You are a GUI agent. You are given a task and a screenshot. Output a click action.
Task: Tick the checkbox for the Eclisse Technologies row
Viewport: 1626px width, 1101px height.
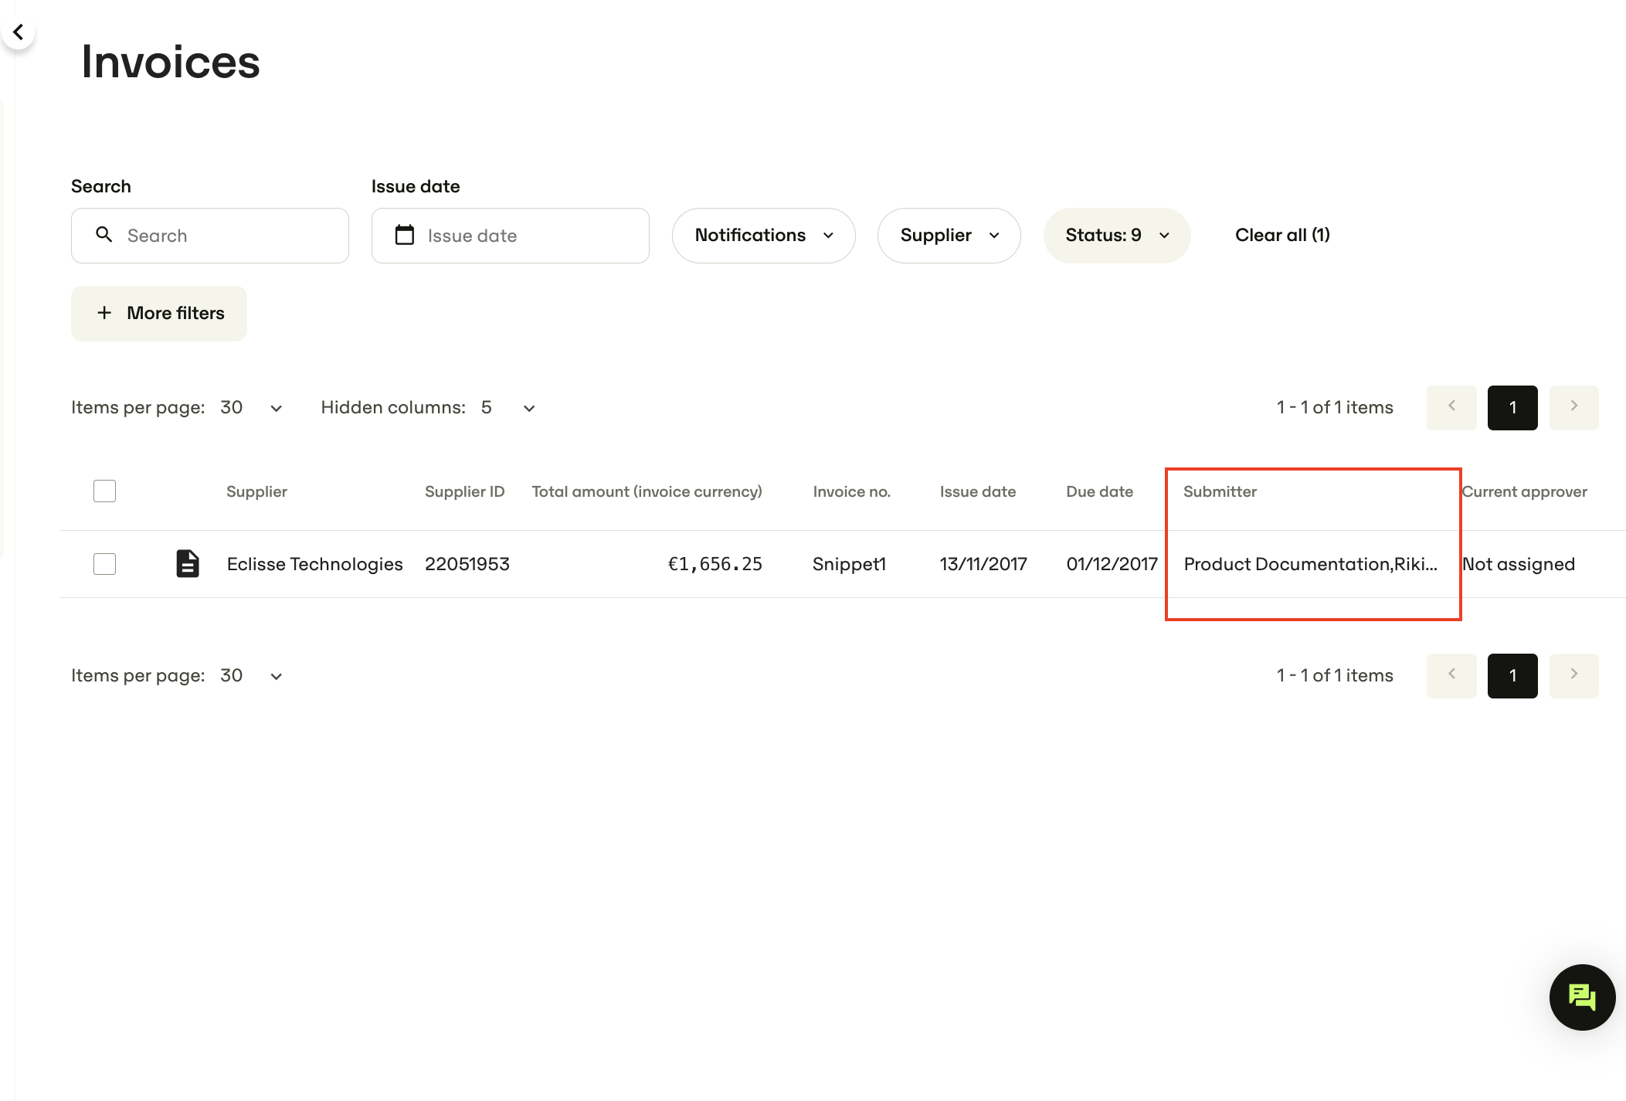coord(104,564)
